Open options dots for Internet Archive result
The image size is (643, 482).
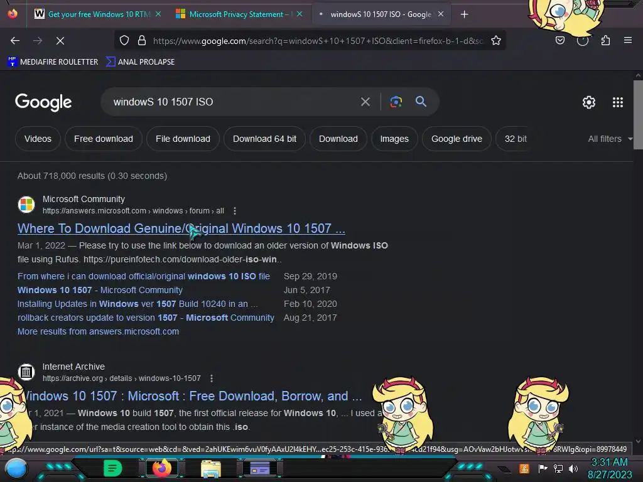[x=212, y=378]
